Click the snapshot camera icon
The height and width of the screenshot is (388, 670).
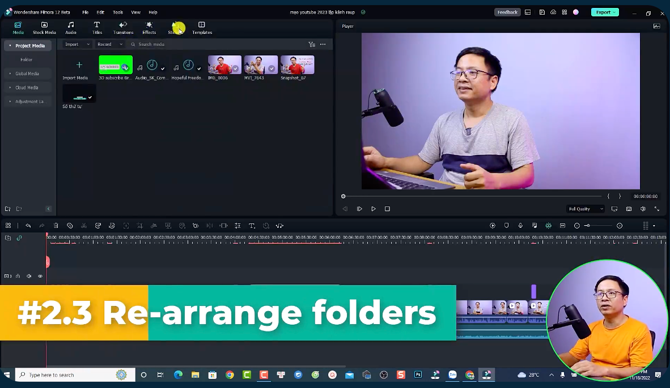(629, 209)
